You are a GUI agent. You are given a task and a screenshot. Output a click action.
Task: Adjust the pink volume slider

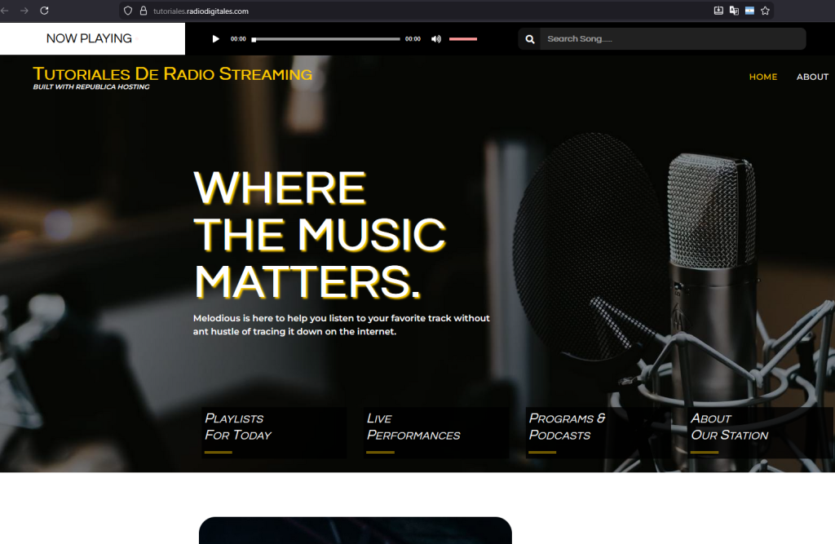463,39
